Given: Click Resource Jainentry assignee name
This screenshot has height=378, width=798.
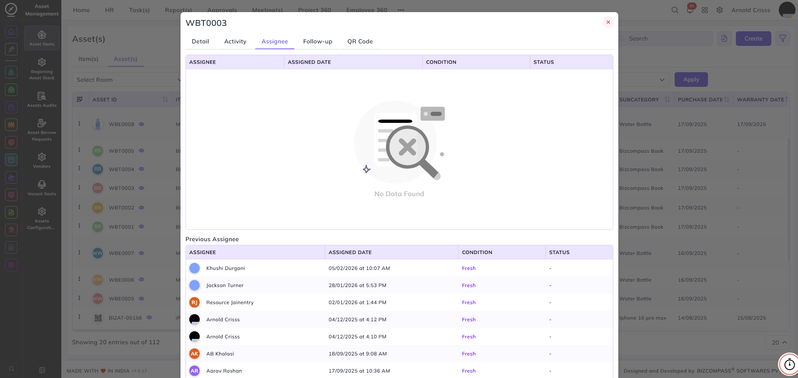Looking at the screenshot, I should point(230,302).
